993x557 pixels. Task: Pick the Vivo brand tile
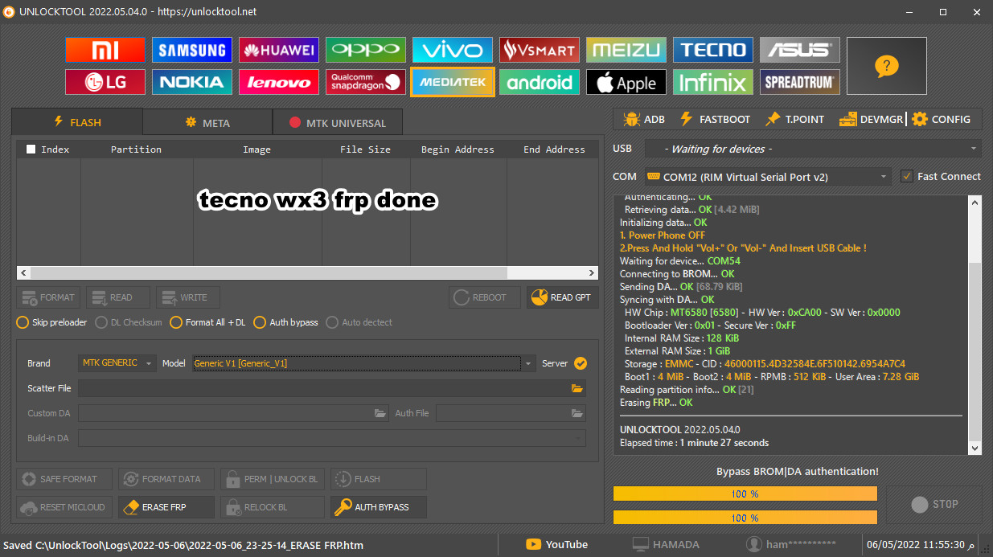point(453,50)
